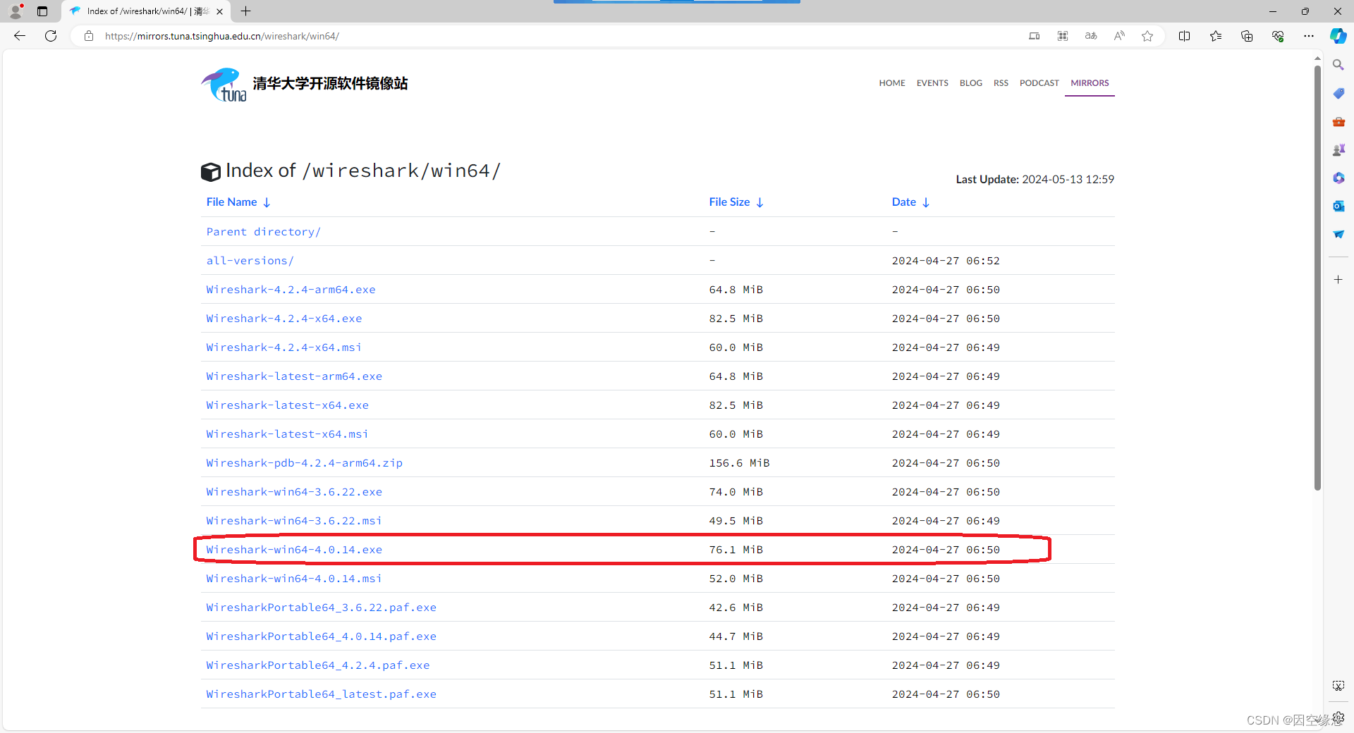Download Wireshark-4.2.4-x64.exe

(284, 319)
